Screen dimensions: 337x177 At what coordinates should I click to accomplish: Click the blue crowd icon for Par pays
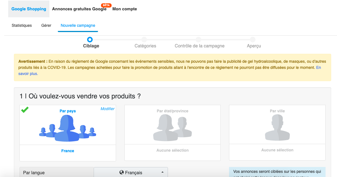pyautogui.click(x=68, y=128)
